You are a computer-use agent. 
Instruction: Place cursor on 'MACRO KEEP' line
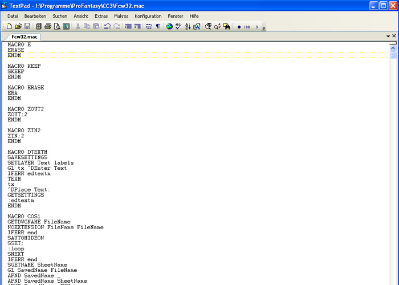click(24, 66)
